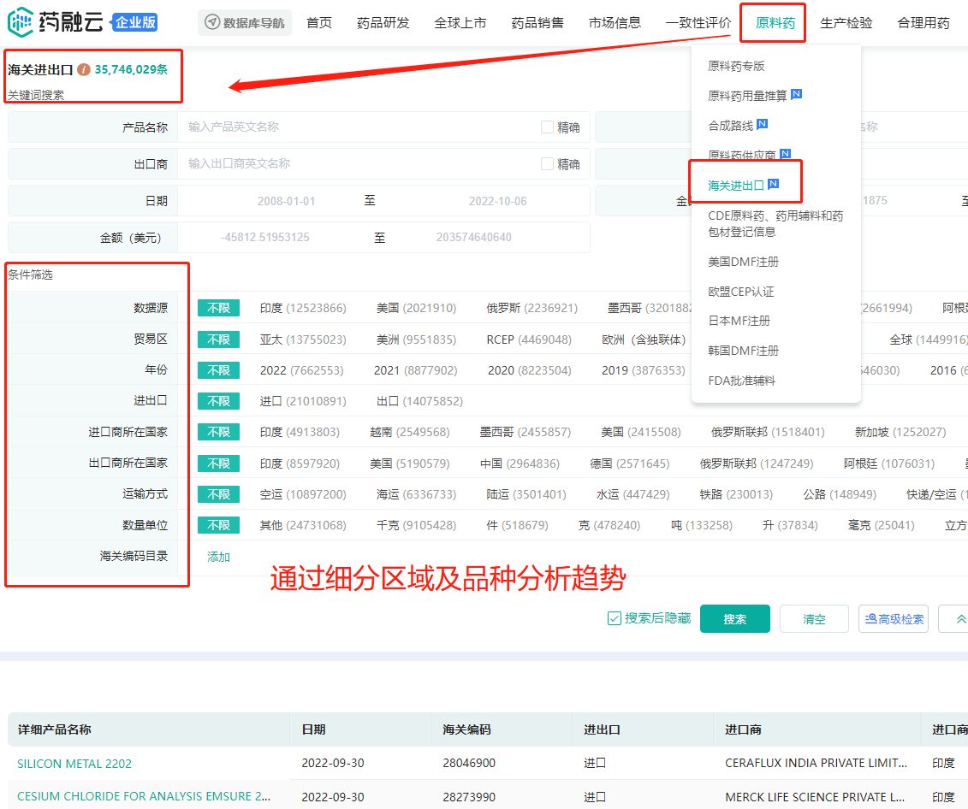Click the 海关编码 column header
This screenshot has width=968, height=809.
[466, 729]
